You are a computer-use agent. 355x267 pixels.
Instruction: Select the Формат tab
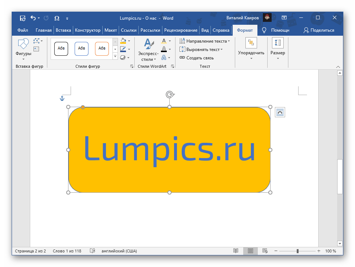tap(245, 30)
